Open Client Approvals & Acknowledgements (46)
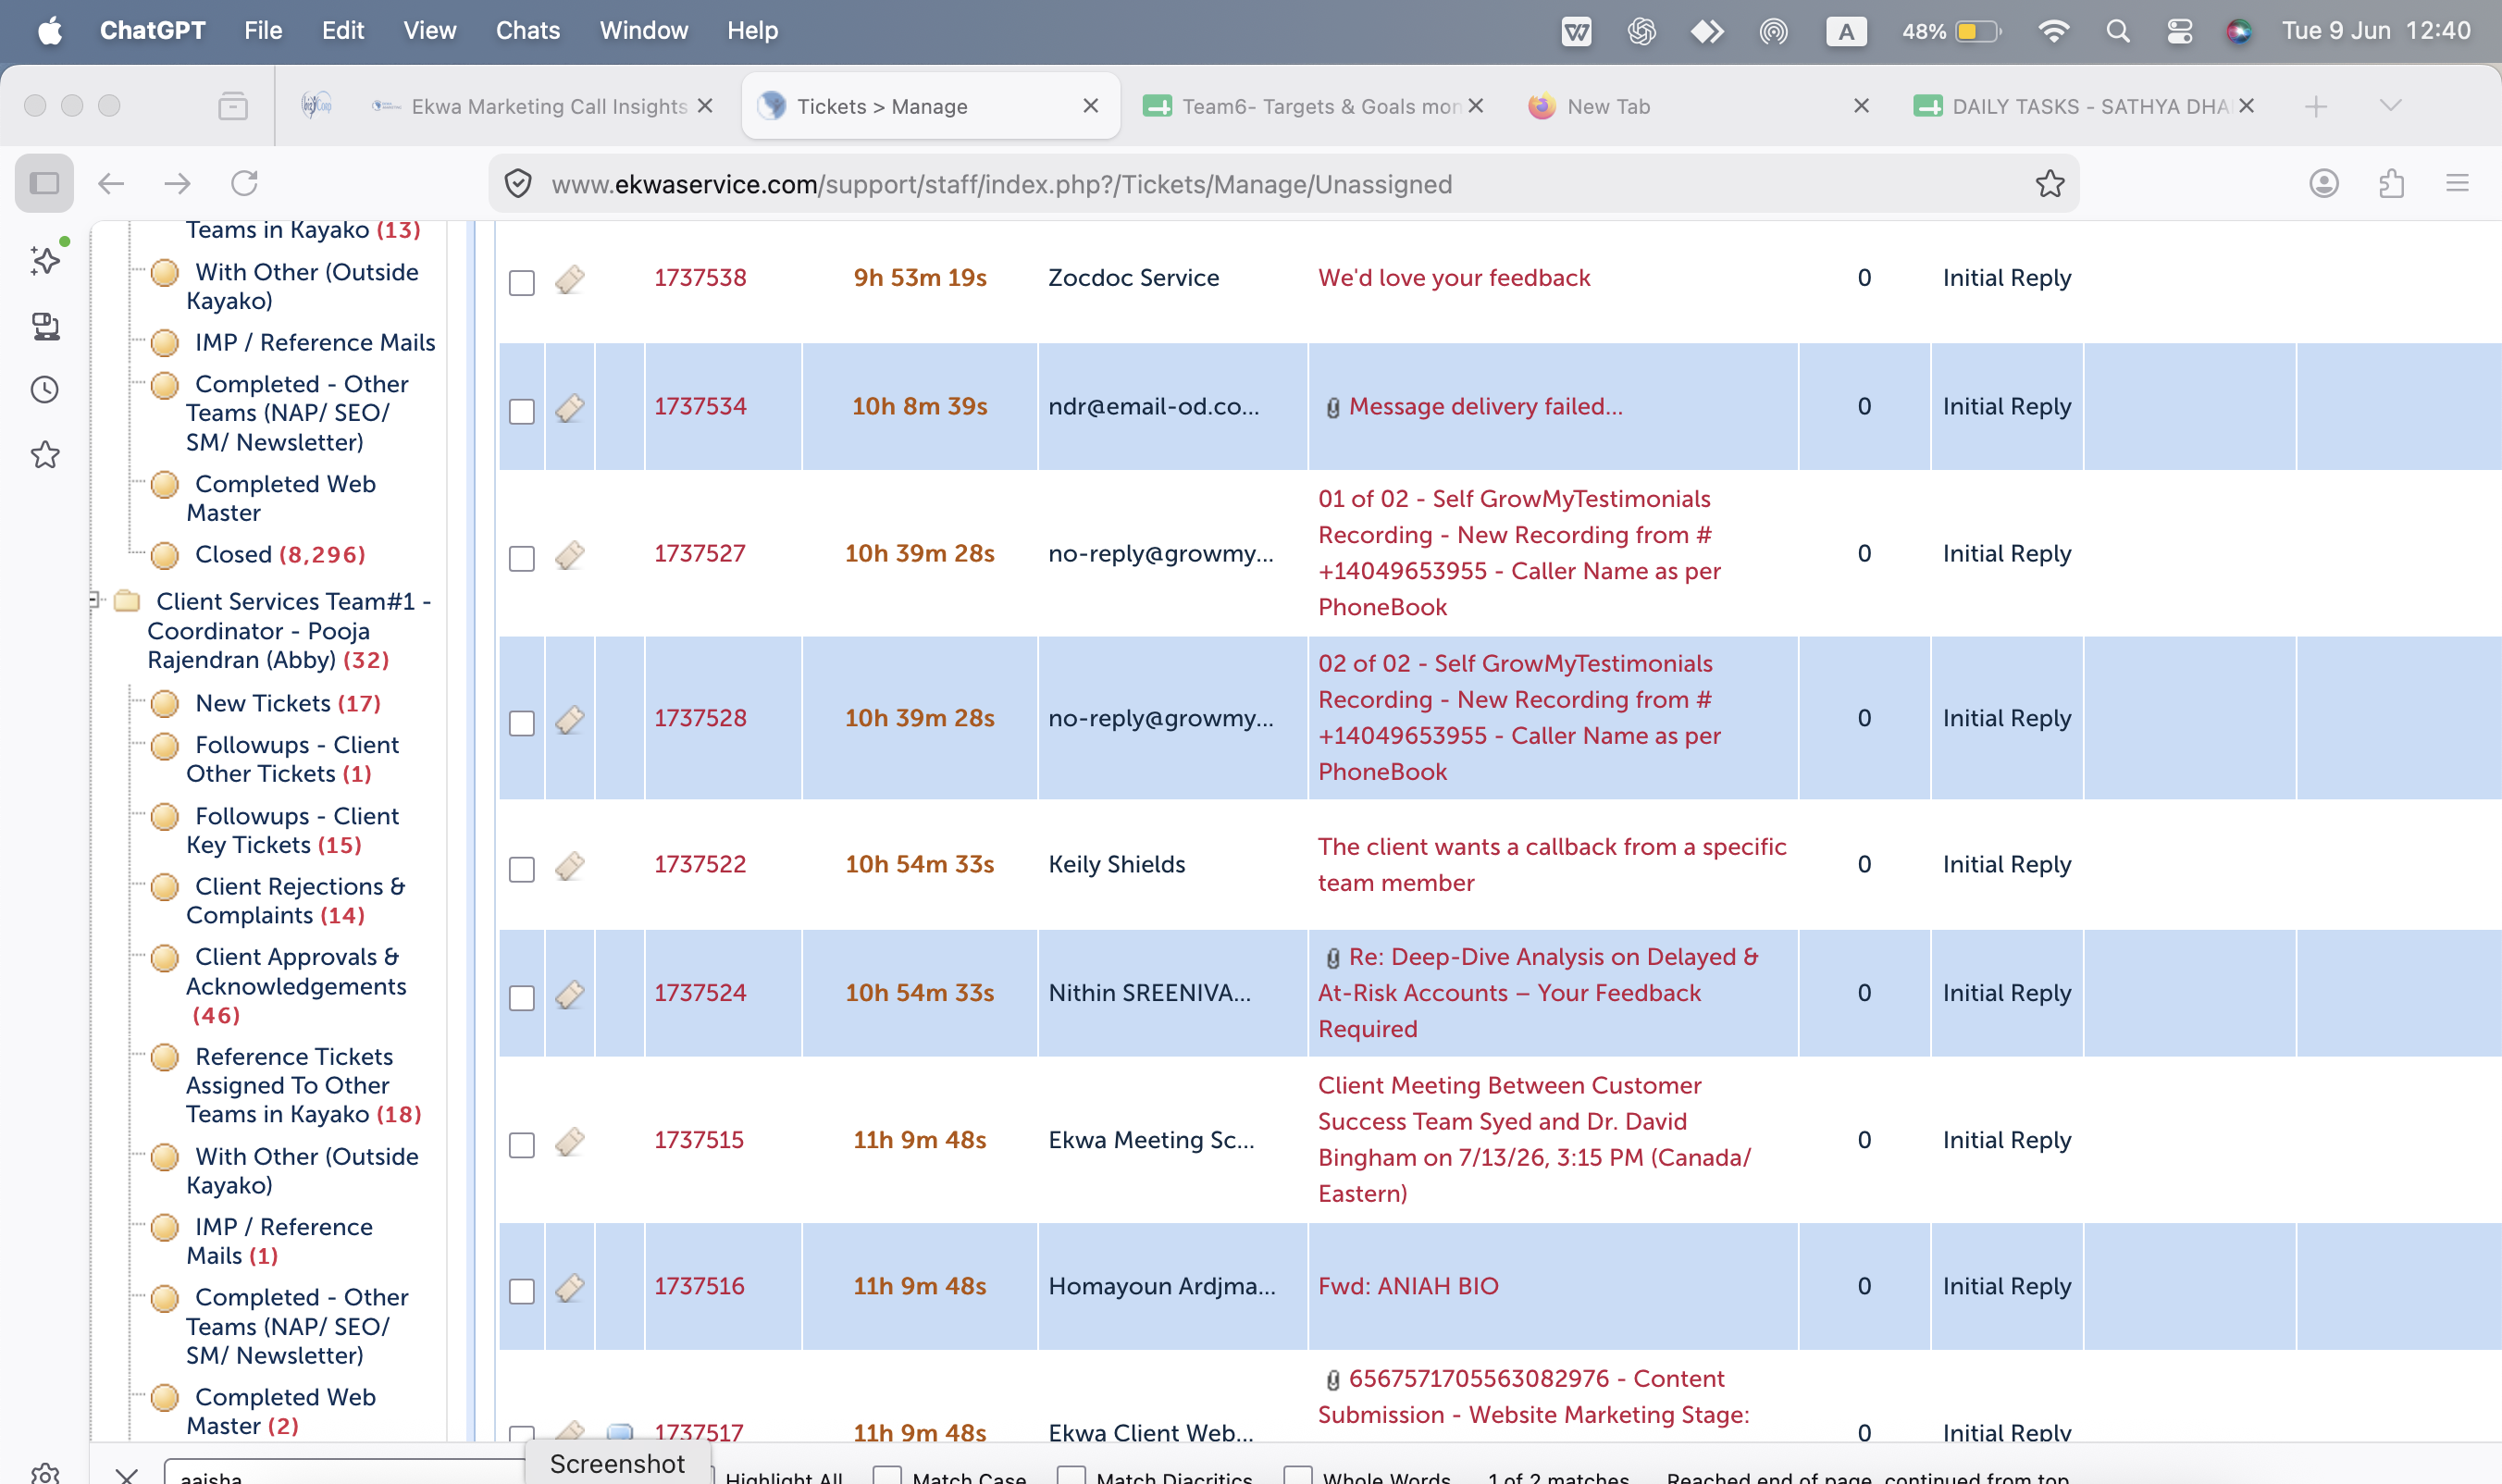This screenshot has width=2502, height=1484. 296,986
